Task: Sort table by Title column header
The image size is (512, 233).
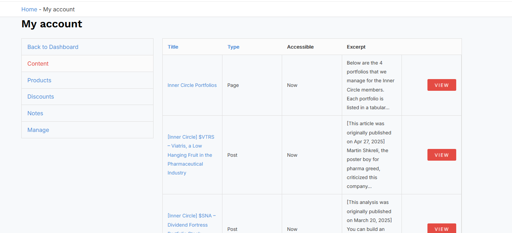Action: pyautogui.click(x=173, y=47)
